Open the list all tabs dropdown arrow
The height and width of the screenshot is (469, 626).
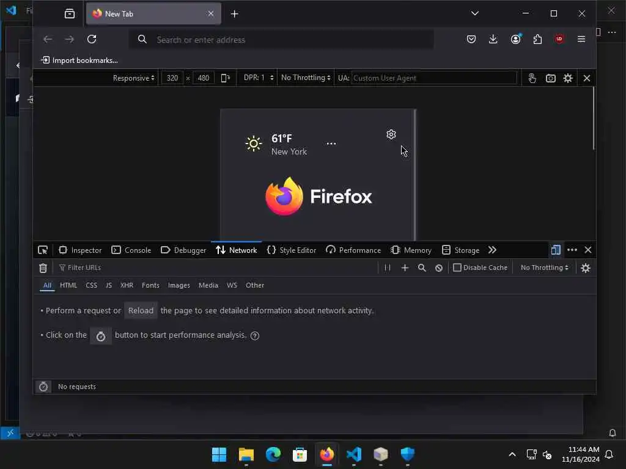(x=474, y=13)
